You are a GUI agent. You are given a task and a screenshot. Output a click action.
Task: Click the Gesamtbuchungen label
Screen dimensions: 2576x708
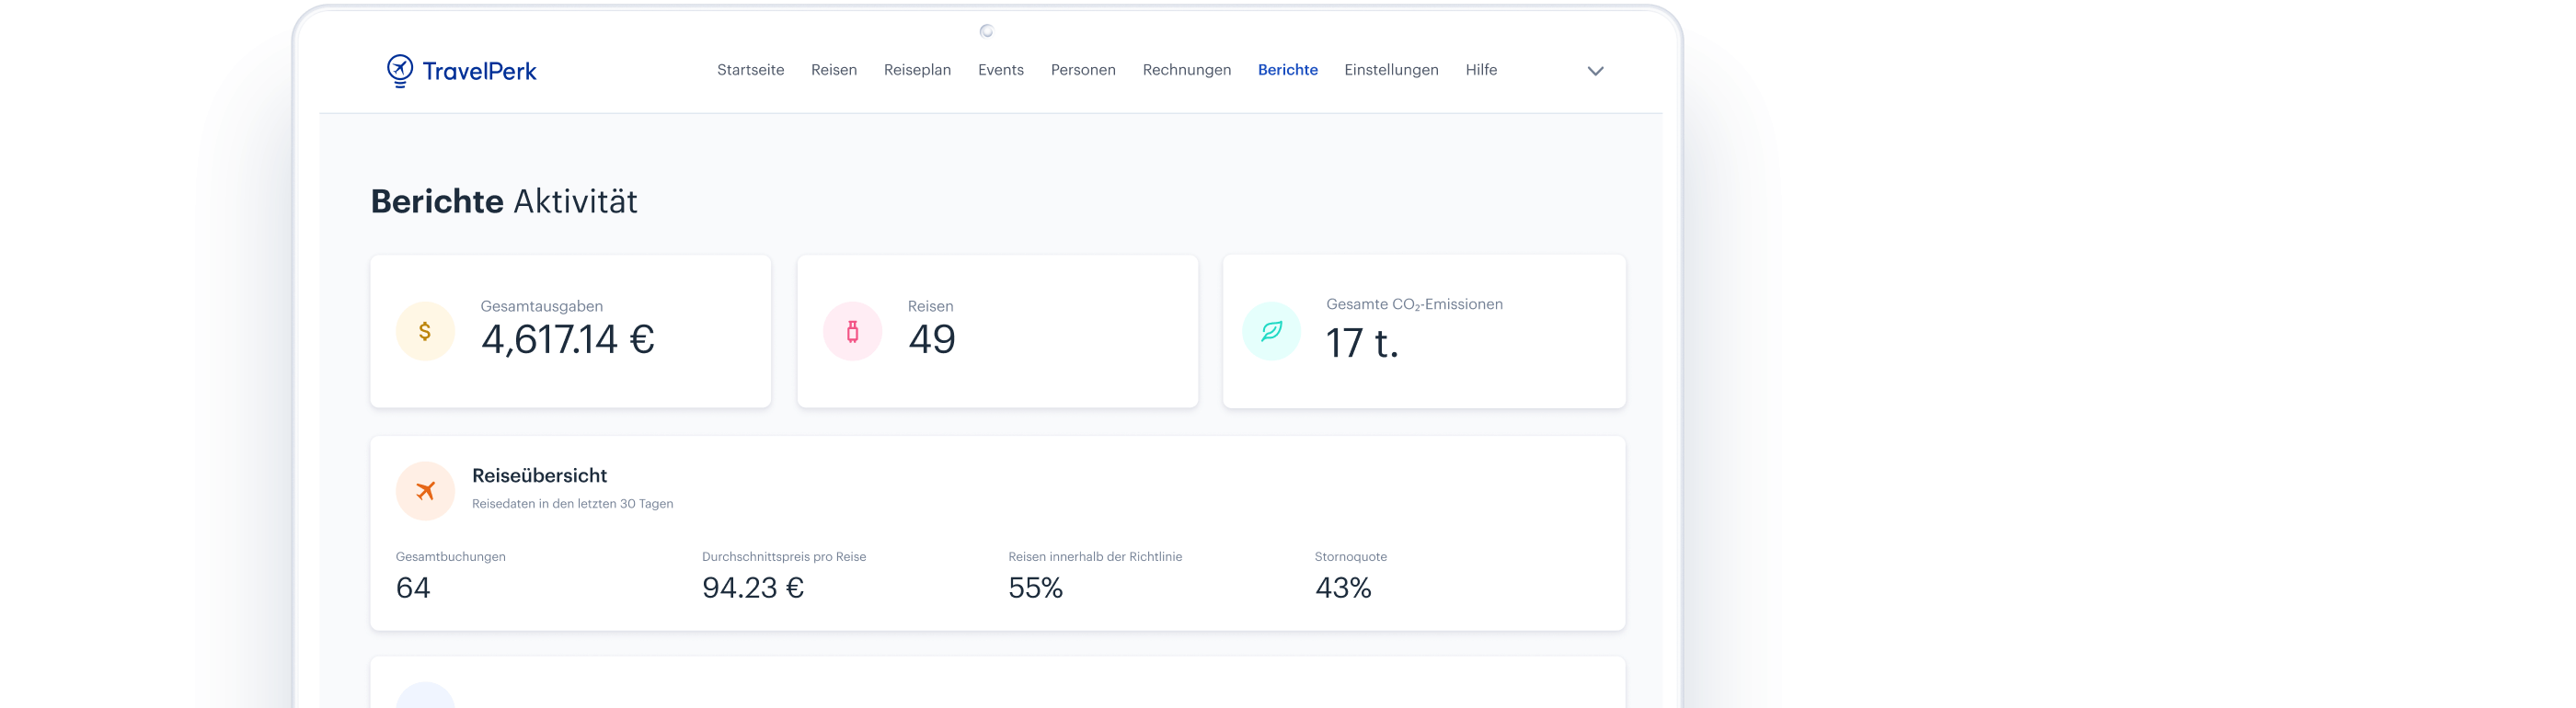(x=450, y=557)
